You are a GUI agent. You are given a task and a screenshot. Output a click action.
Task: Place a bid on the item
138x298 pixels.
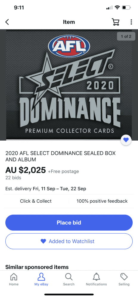69,223
